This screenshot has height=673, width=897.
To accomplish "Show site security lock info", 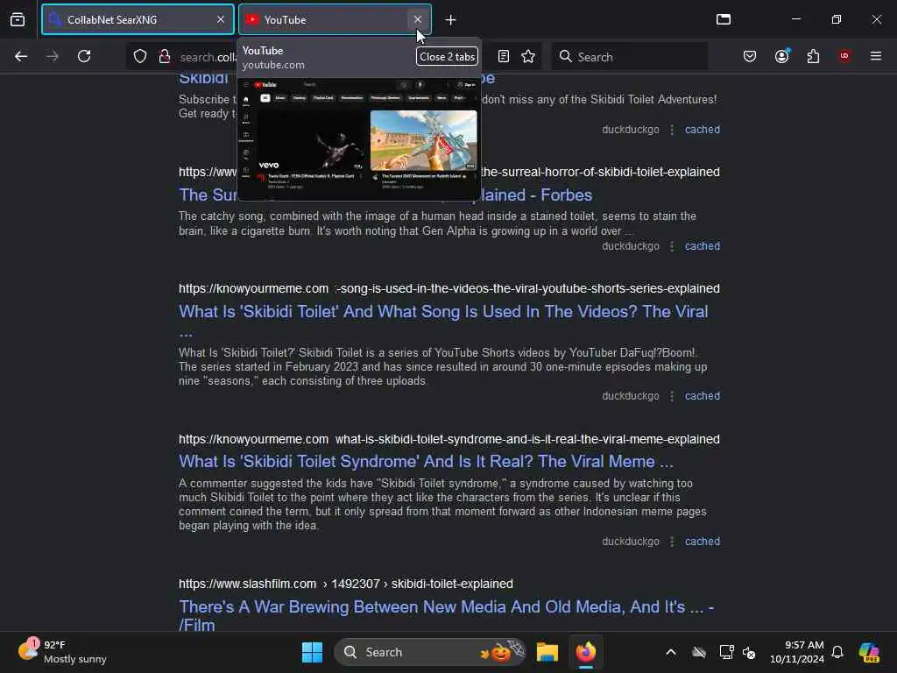I will (164, 56).
